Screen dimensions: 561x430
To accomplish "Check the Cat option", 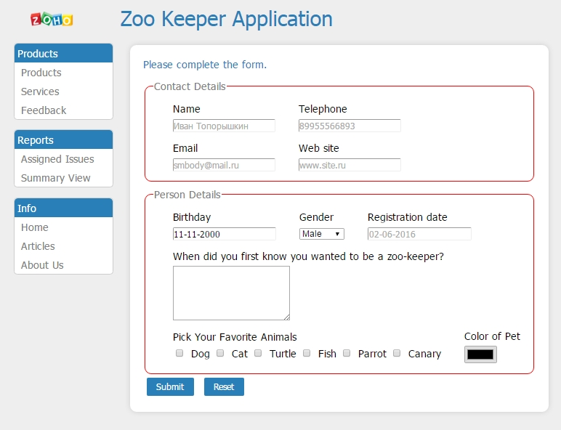I will pos(220,354).
